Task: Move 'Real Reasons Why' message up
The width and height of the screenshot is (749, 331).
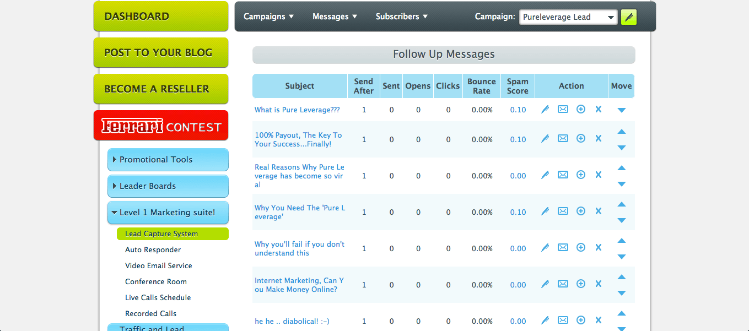Action: 622,168
